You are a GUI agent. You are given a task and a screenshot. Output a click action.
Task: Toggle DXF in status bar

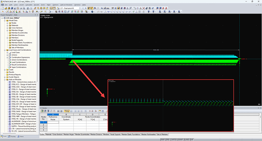(192, 139)
